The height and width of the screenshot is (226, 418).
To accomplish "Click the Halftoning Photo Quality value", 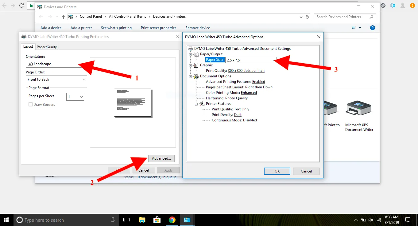I will coord(236,98).
